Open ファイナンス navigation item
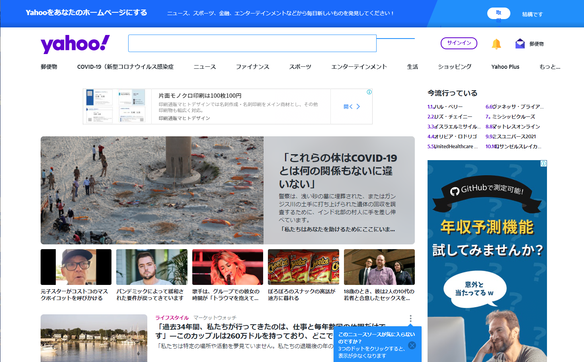The height and width of the screenshot is (362, 584). pyautogui.click(x=252, y=67)
